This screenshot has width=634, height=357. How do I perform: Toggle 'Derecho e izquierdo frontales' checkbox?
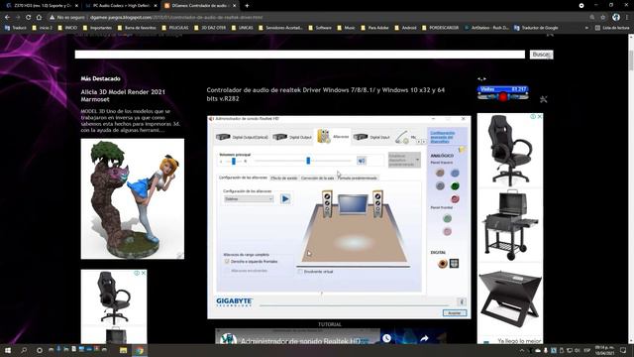[x=227, y=262]
